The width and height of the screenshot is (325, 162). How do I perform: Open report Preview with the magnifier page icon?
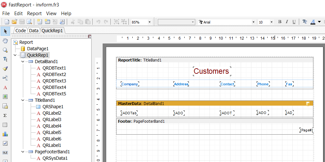(x=29, y=22)
